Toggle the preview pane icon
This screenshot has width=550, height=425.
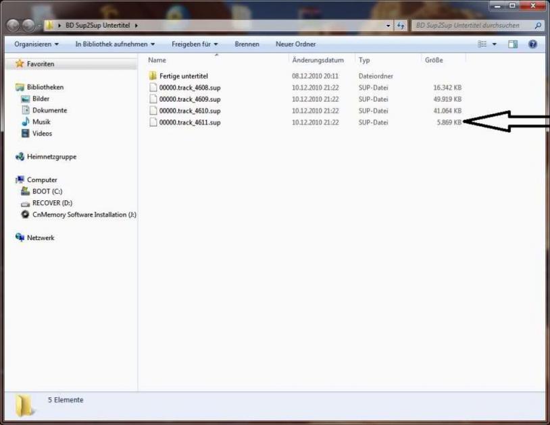point(513,44)
